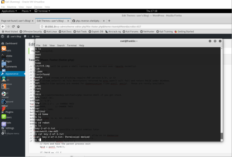Launch Burp Suite orange dock icon
The width and height of the screenshot is (232, 157).
pos(4,86)
